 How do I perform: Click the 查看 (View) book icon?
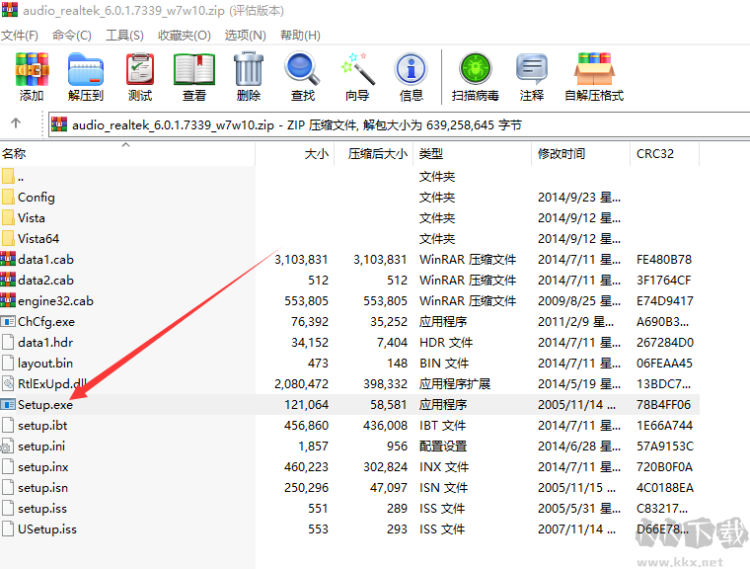point(194,69)
